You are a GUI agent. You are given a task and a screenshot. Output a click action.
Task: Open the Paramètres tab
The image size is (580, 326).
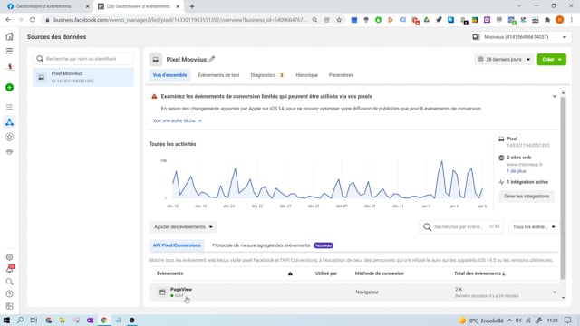[x=341, y=75]
